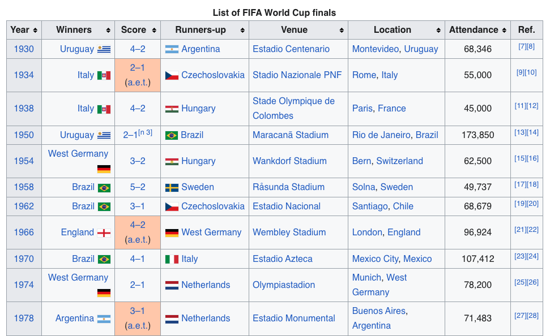Viewport: 550px width, 336px height.
Task: Click the Mexico City location link
Action: click(375, 259)
